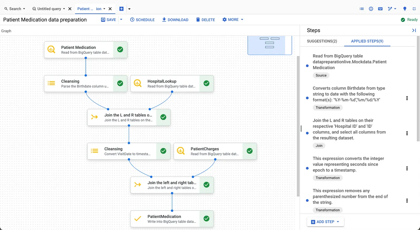
Task: Click the list view icon in top toolbar
Action: tap(362, 9)
